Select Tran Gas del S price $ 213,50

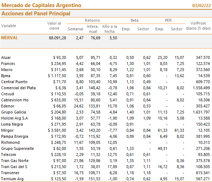[x=59, y=167]
